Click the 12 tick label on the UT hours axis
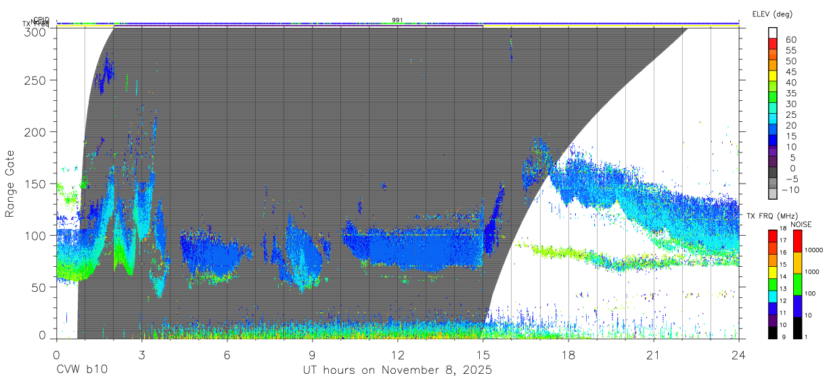 [x=397, y=354]
